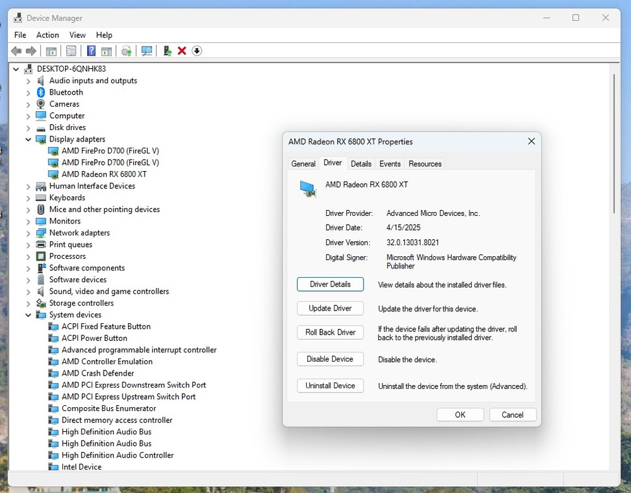This screenshot has width=631, height=493.
Task: Click the Properties toolbar icon
Action: (x=71, y=51)
